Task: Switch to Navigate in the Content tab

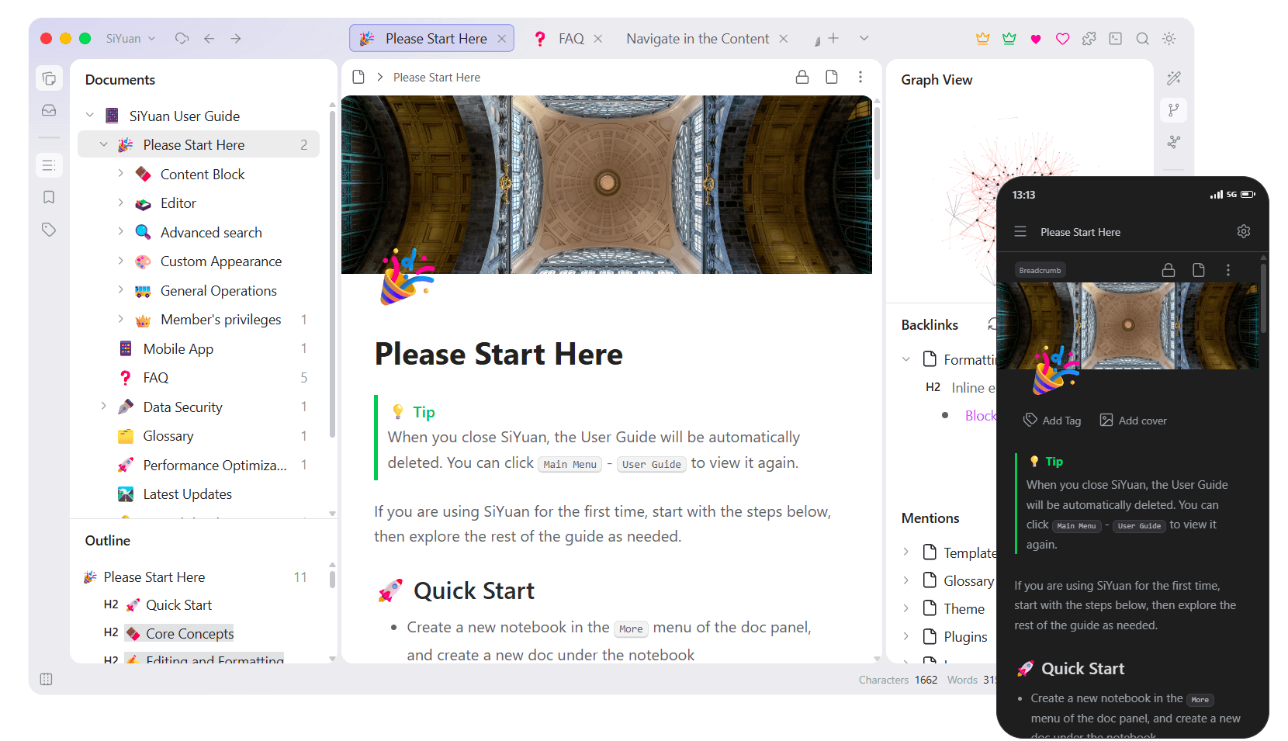Action: (x=706, y=39)
